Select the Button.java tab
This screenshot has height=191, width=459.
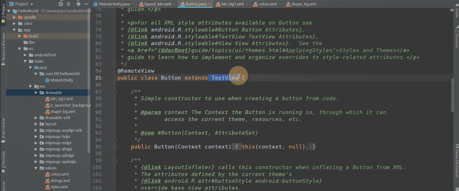point(196,4)
